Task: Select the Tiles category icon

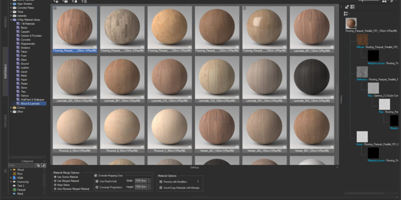Action: pyautogui.click(x=18, y=91)
